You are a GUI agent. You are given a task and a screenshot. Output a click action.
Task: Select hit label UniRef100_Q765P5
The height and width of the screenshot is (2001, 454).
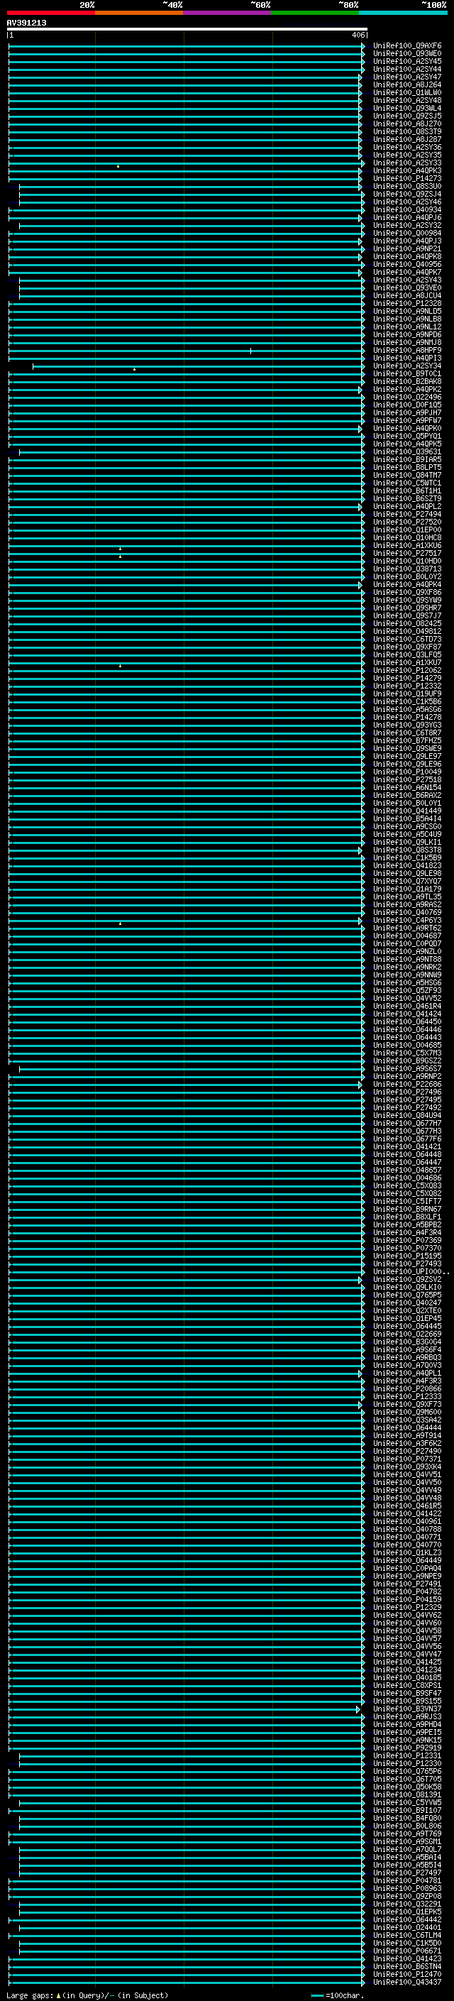coord(407,1295)
